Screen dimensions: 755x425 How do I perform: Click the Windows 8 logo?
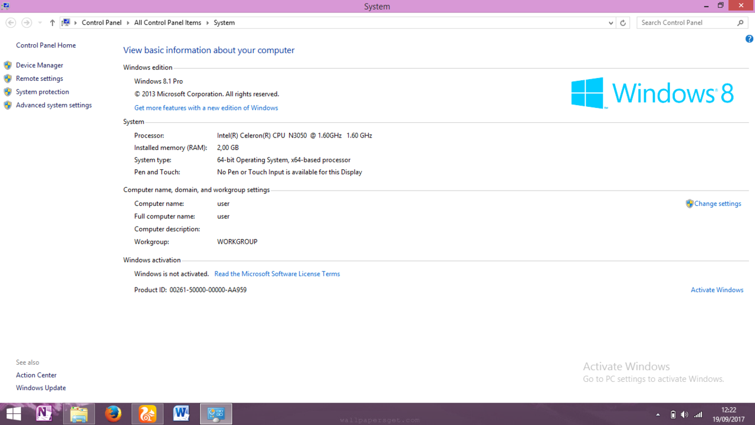coord(652,93)
